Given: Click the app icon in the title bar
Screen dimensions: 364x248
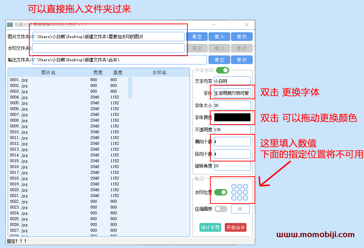Looking at the screenshot, I should [x=10, y=25].
